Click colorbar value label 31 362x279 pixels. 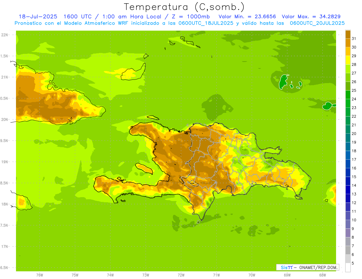pyautogui.click(x=354, y=39)
